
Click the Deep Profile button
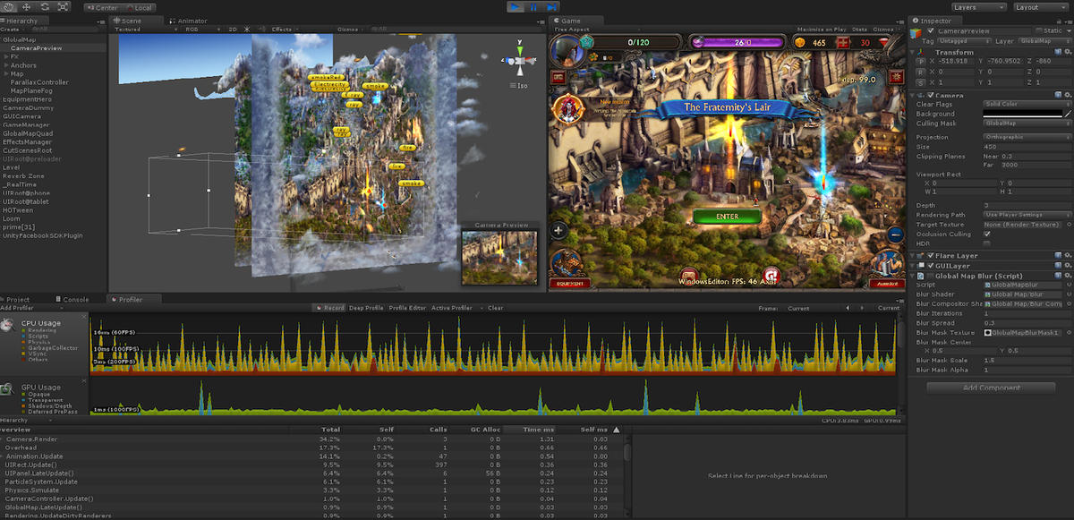(x=367, y=308)
